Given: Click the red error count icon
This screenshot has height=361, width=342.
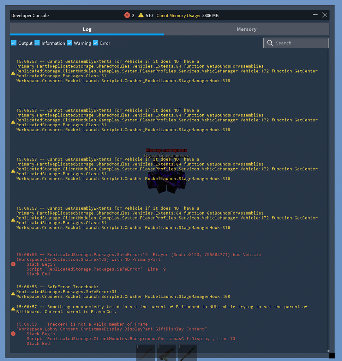Looking at the screenshot, I should (127, 15).
